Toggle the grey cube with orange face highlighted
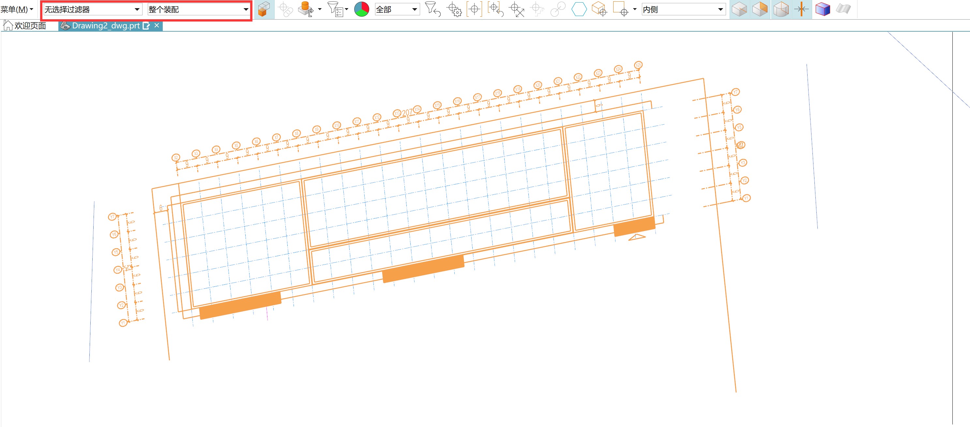Viewport: 970px width, 427px height. 760,9
